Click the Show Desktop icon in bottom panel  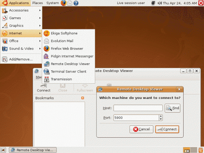click(x=3, y=150)
